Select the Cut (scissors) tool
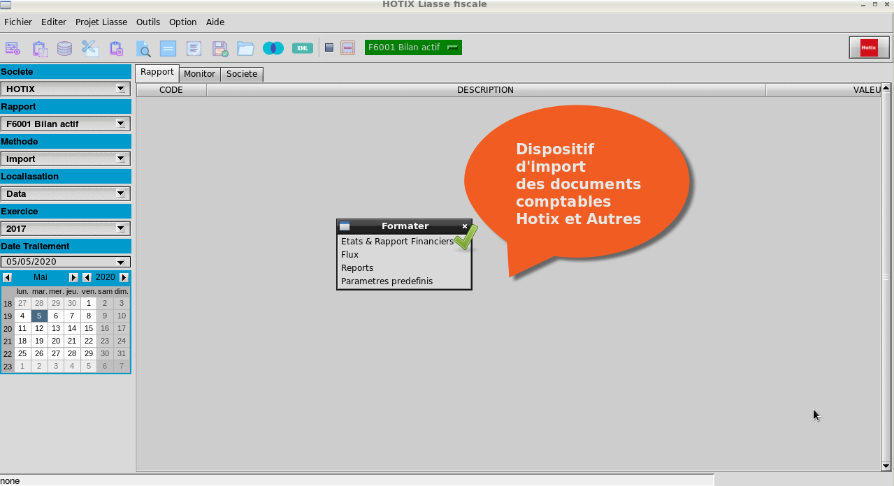894x486 pixels. [90, 47]
